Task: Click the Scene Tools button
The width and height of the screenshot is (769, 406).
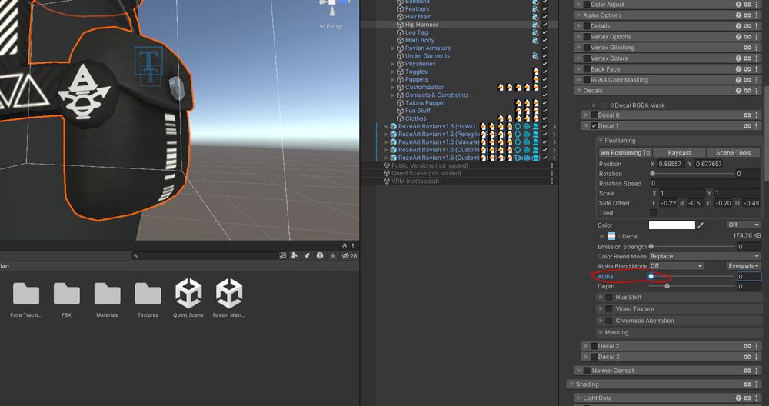Action: (733, 152)
